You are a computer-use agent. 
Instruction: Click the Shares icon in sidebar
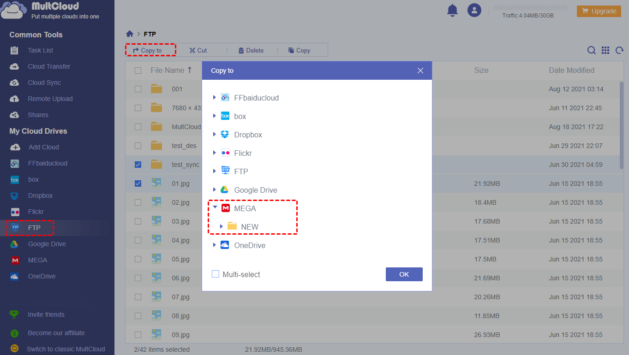[x=15, y=115]
